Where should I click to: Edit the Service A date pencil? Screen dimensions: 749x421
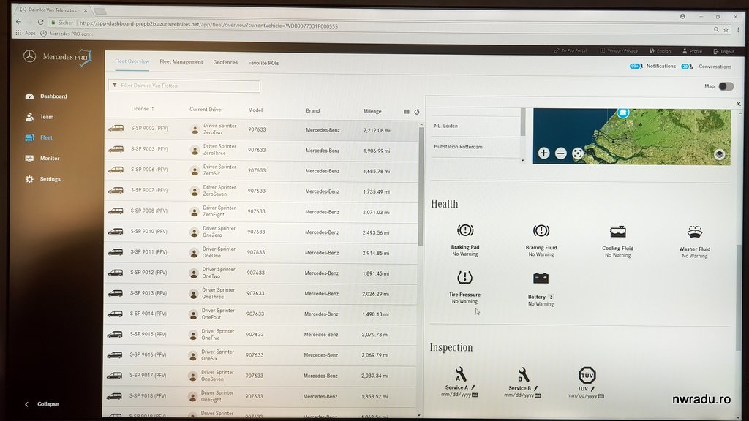pyautogui.click(x=473, y=387)
